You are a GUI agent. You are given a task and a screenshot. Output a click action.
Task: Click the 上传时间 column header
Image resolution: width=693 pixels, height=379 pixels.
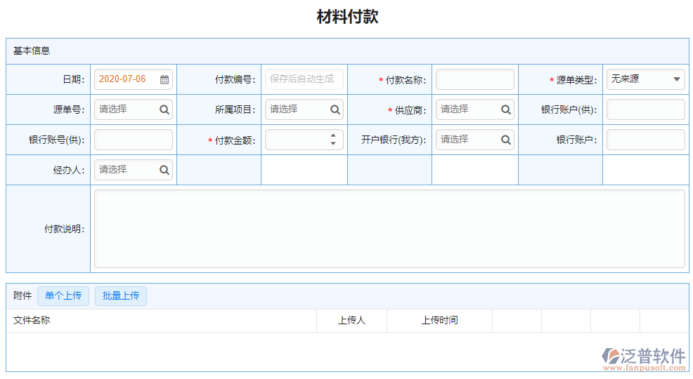[x=439, y=321]
